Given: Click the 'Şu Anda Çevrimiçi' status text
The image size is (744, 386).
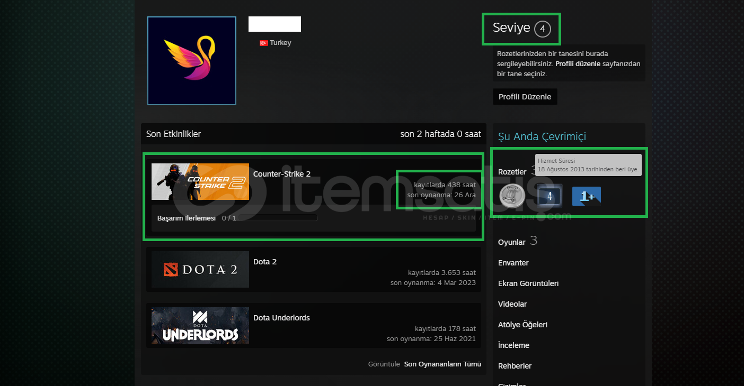Looking at the screenshot, I should pos(542,137).
